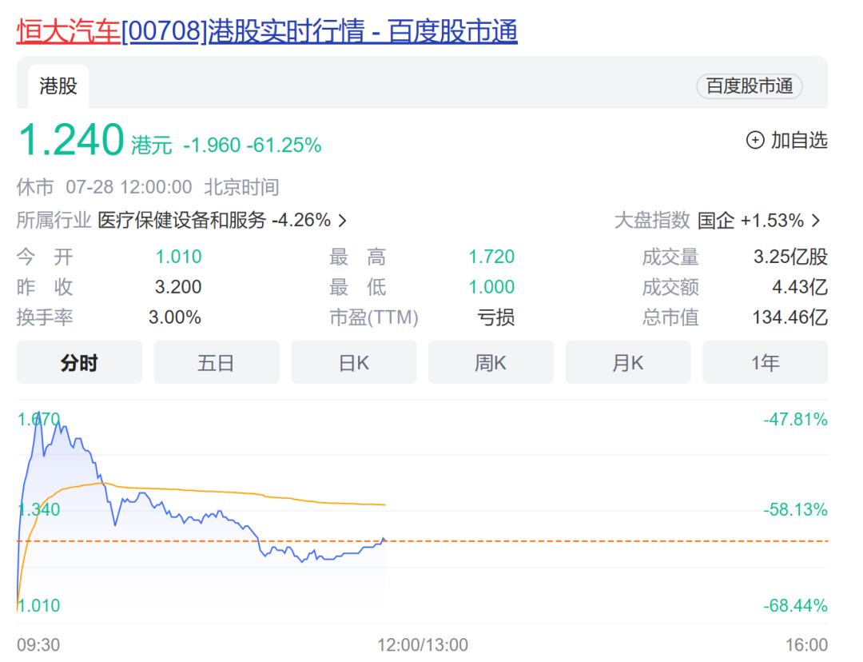Switch to the 分时 chart tab
The width and height of the screenshot is (863, 662).
click(79, 362)
